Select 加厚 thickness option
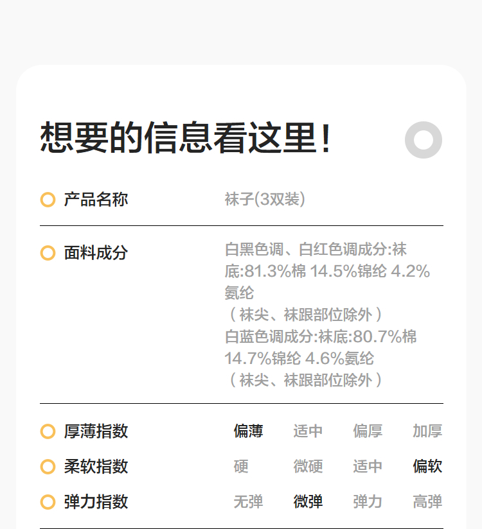The image size is (482, 529). click(x=427, y=431)
